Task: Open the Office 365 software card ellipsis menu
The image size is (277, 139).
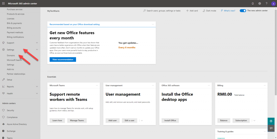Action: tap(209, 86)
